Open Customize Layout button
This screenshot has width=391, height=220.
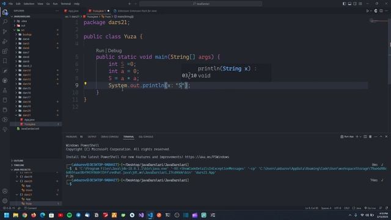pyautogui.click(x=360, y=4)
